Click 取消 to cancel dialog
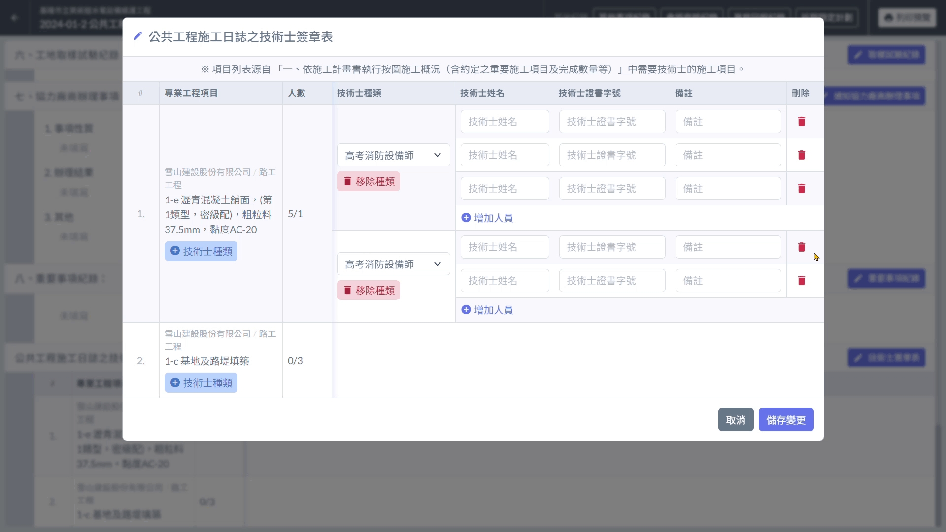Viewport: 946px width, 532px height. pos(735,420)
